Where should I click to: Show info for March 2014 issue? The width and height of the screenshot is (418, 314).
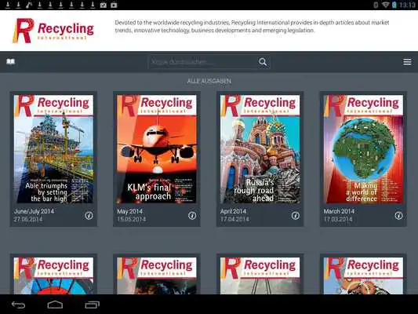coord(398,215)
